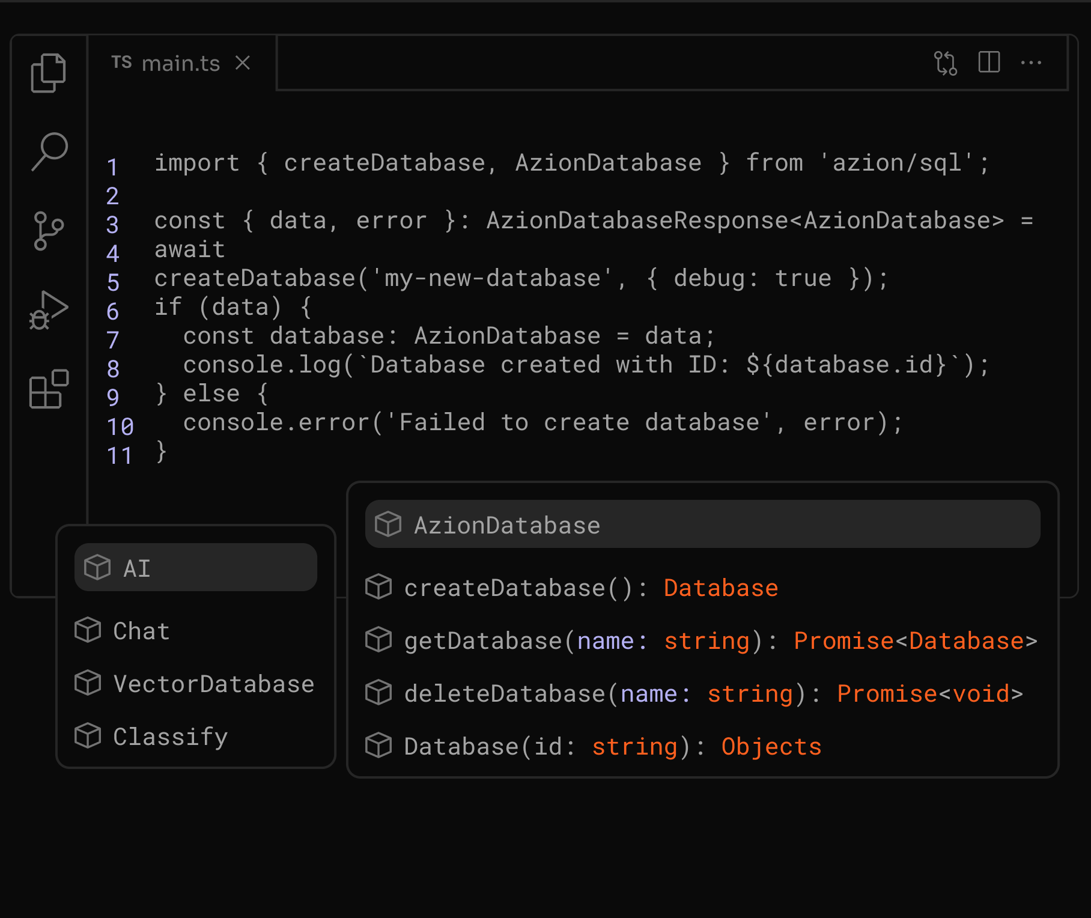Open the Explorer files icon in sidebar
1091x918 pixels.
(x=48, y=73)
